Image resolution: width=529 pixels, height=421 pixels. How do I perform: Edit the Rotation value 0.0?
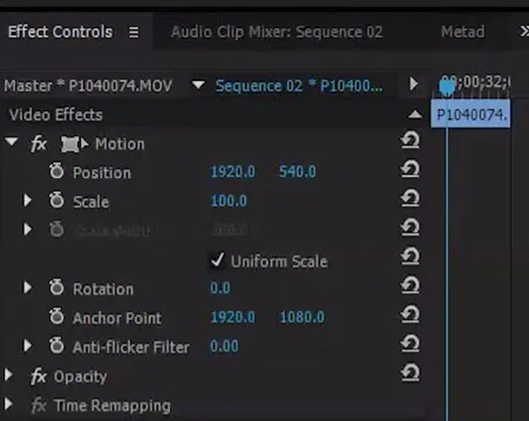coord(220,288)
